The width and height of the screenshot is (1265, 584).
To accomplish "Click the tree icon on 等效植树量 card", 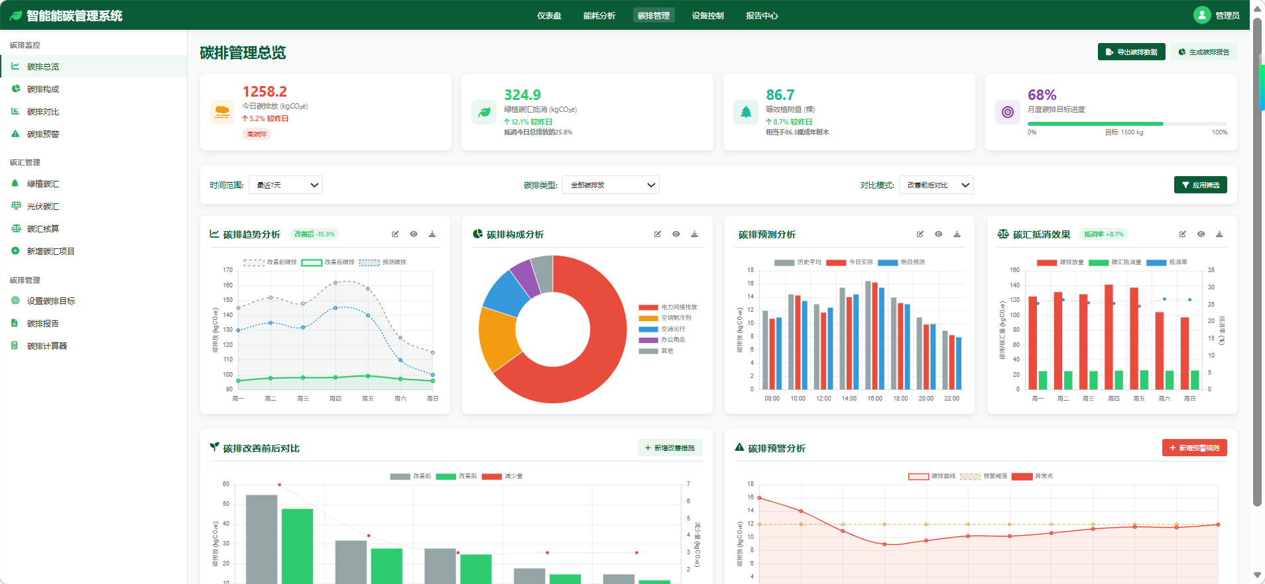I will click(x=745, y=112).
